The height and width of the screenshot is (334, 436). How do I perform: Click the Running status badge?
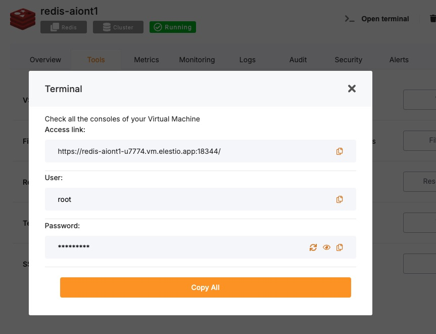tap(173, 27)
